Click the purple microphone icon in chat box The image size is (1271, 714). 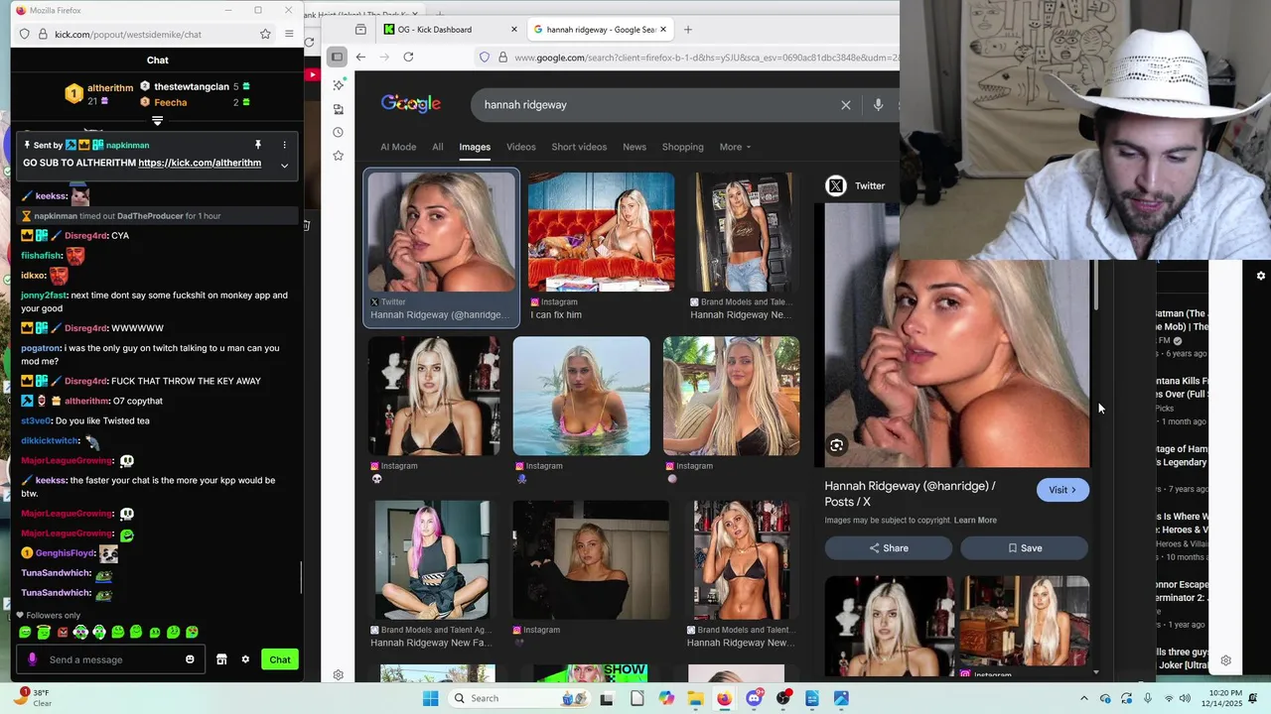click(x=33, y=659)
